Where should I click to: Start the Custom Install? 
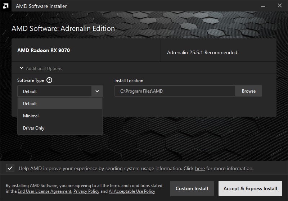(x=192, y=188)
